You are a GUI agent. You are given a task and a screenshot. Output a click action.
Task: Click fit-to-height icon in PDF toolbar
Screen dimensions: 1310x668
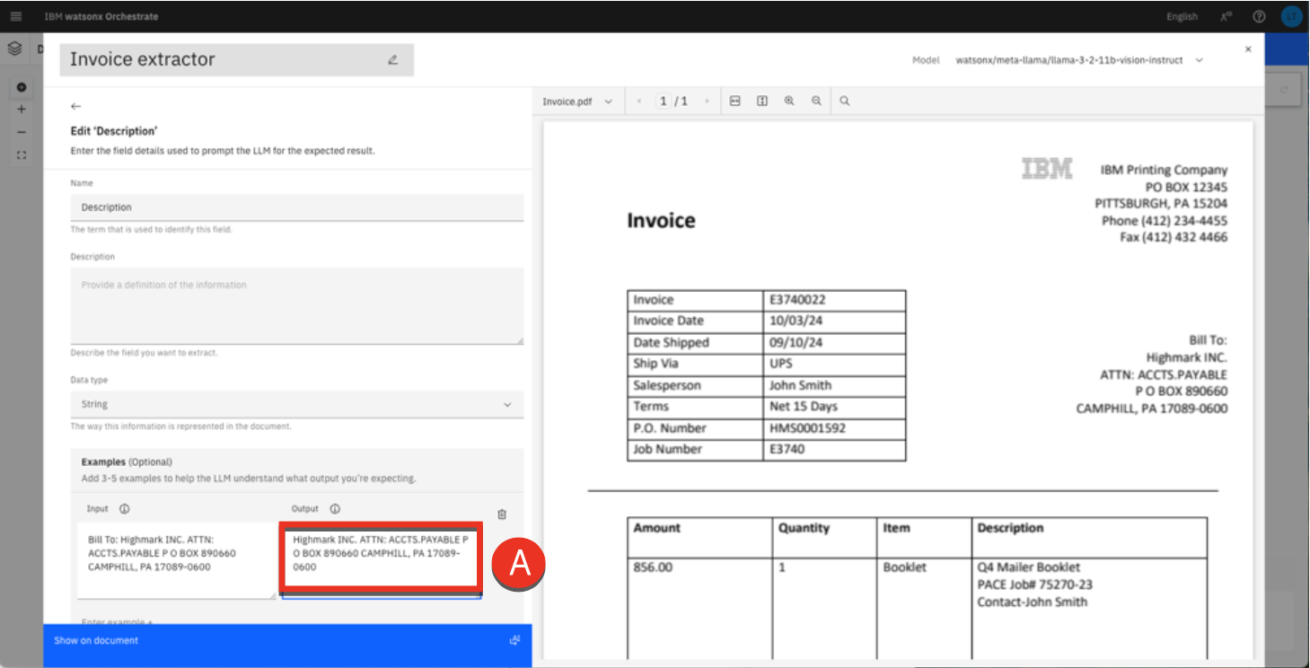(761, 101)
